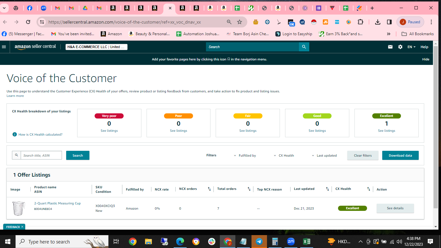Open the Windows notification center

pyautogui.click(x=430, y=242)
